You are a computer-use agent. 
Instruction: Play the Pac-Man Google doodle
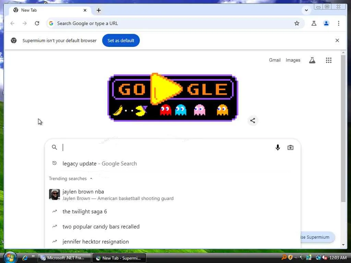click(x=173, y=98)
